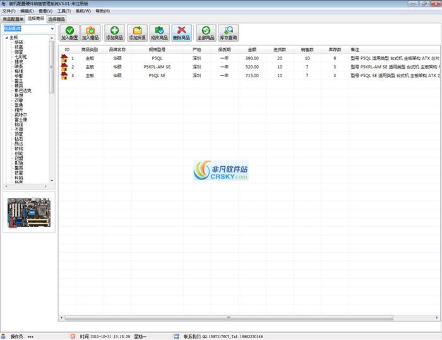442x340 pixels.
Task: Open the category combo box dropdown arrow
Action: [52, 28]
